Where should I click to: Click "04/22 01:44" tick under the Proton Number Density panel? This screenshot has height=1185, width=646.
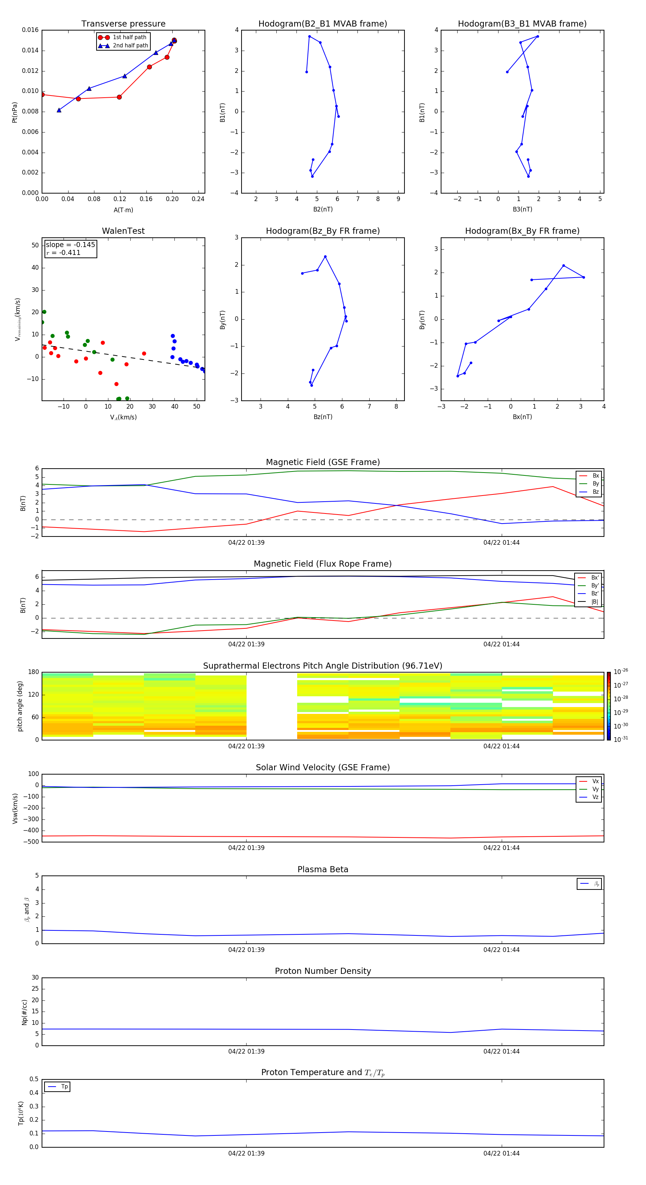(502, 1051)
